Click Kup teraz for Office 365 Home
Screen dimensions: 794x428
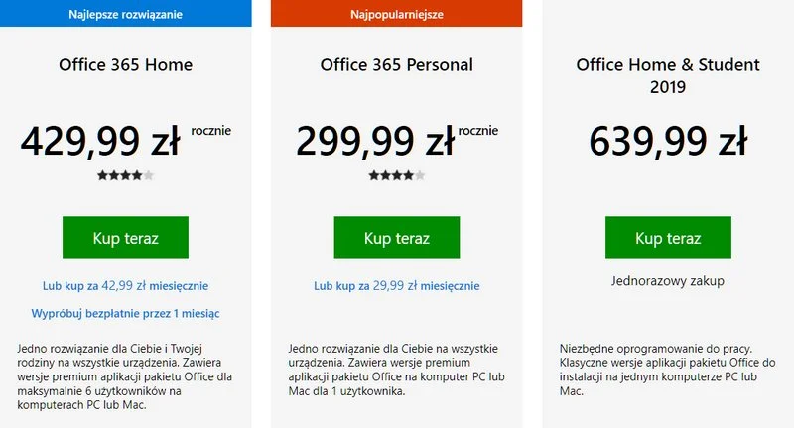click(125, 238)
